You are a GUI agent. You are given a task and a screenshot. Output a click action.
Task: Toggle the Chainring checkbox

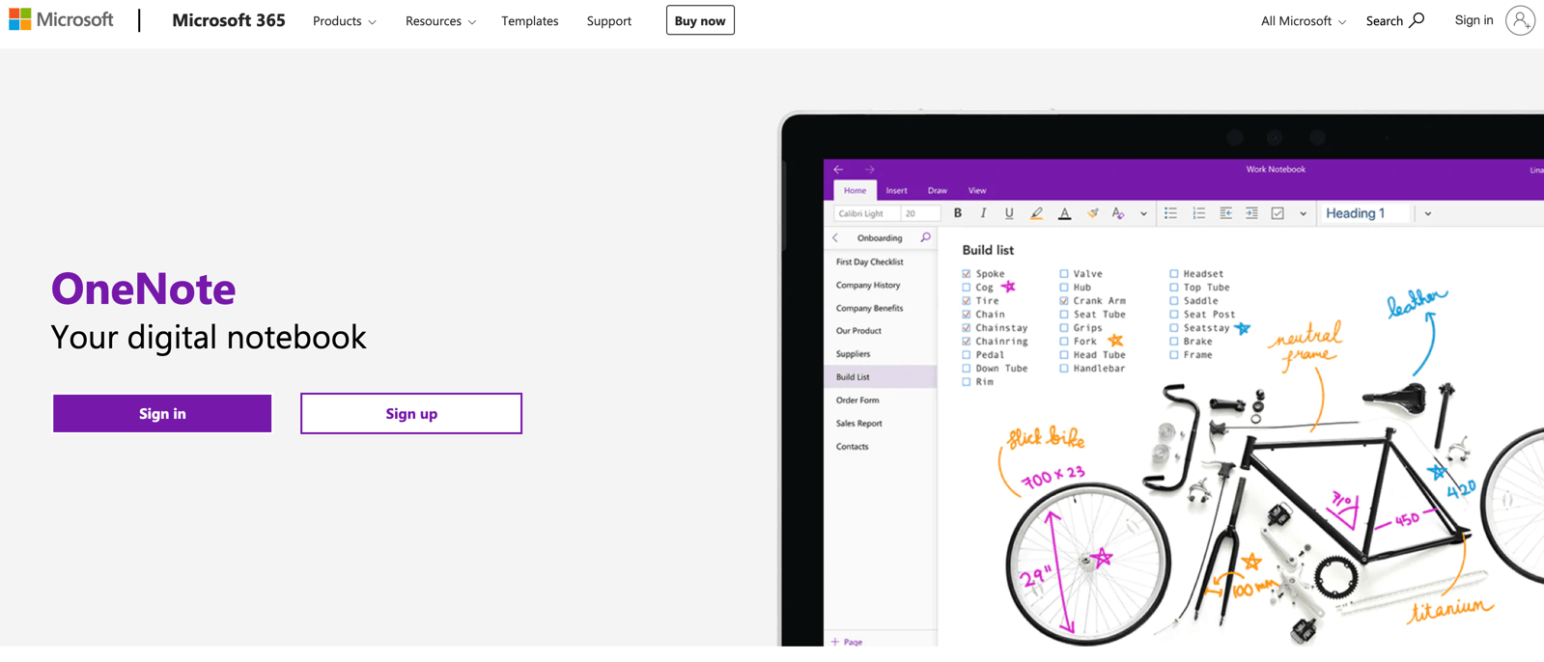coord(967,342)
